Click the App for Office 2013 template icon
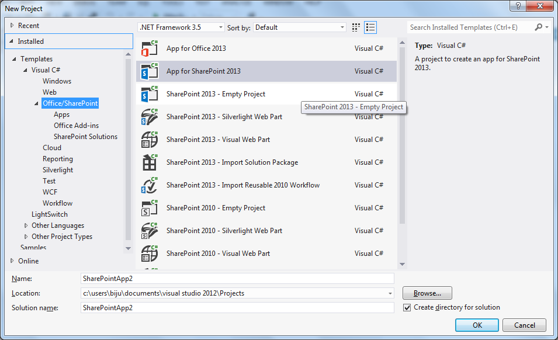The width and height of the screenshot is (558, 340). pos(150,48)
